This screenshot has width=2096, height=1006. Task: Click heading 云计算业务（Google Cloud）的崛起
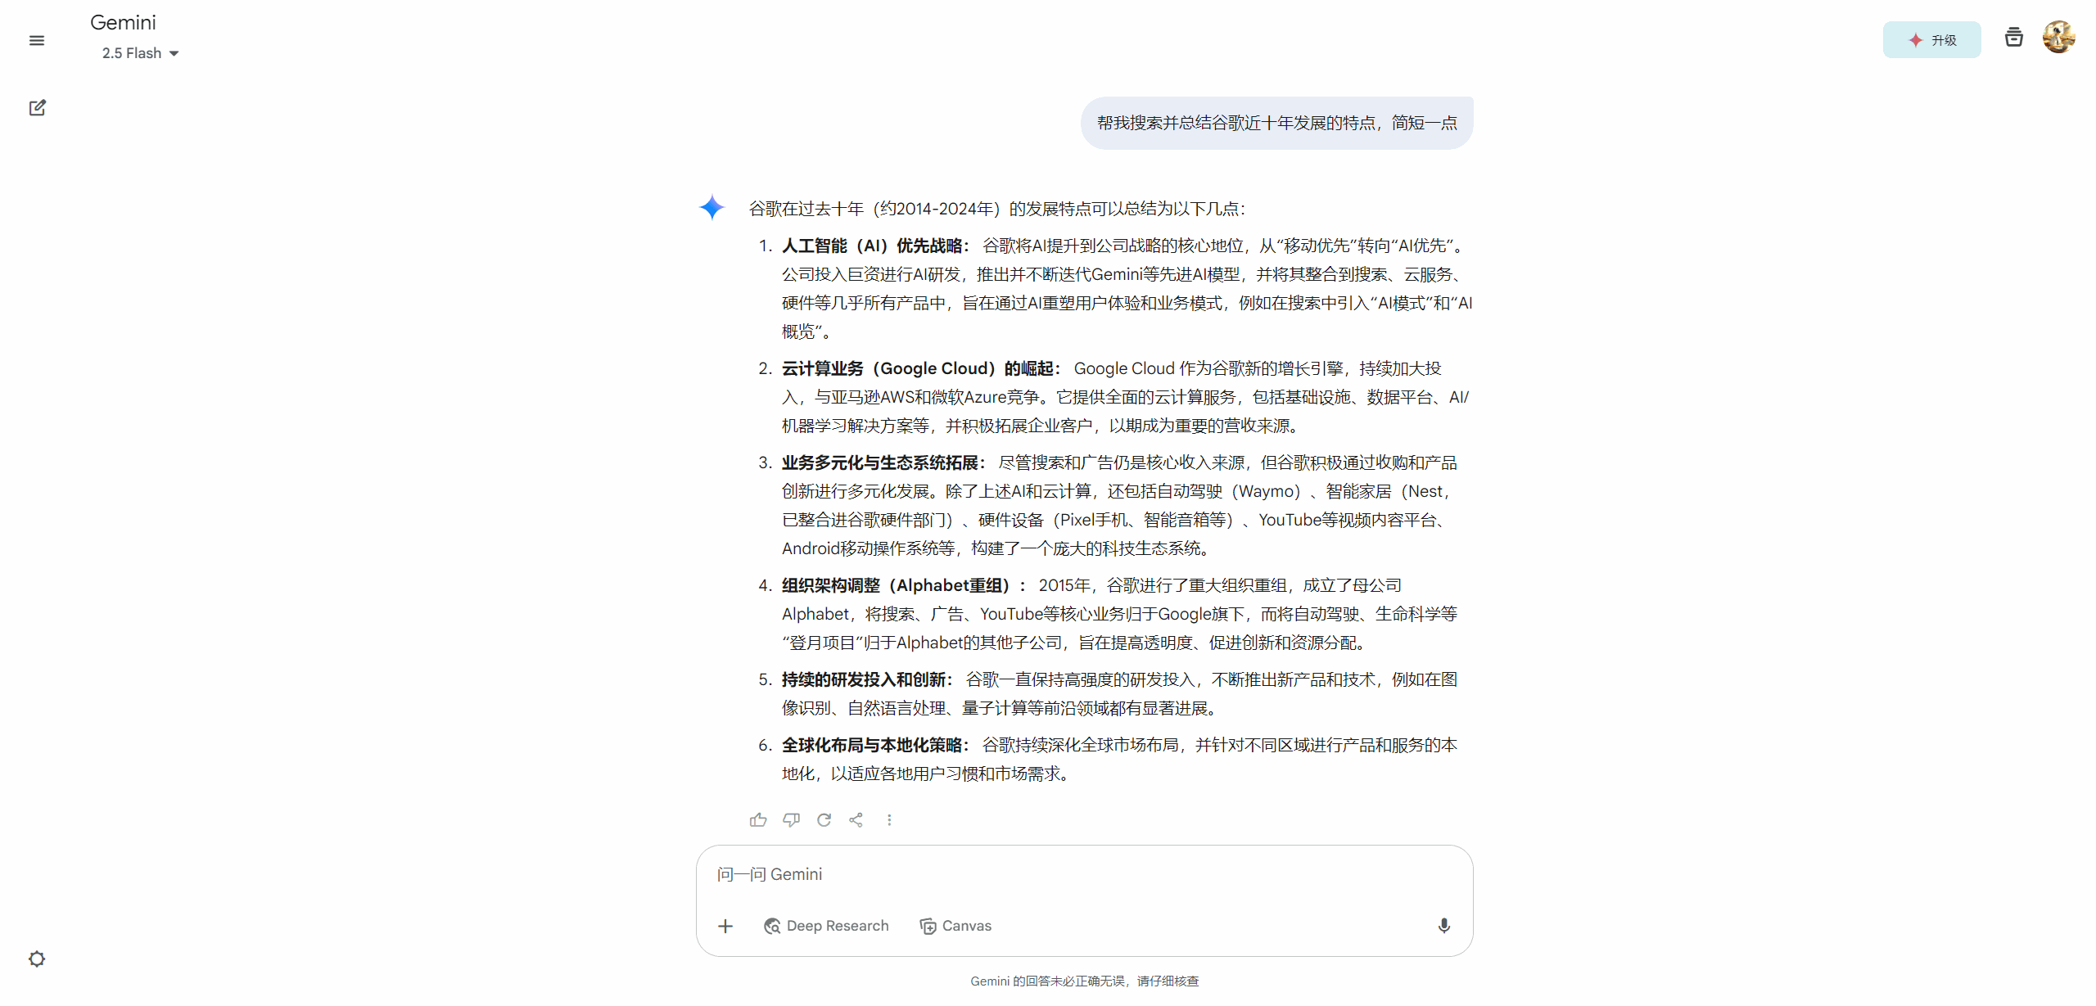tap(921, 368)
